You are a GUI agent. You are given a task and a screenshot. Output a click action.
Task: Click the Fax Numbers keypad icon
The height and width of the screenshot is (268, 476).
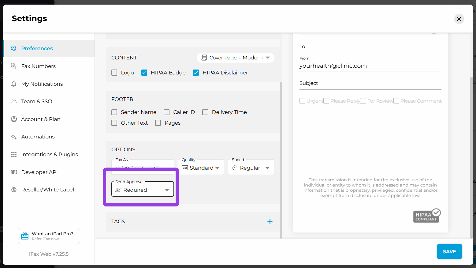13,66
